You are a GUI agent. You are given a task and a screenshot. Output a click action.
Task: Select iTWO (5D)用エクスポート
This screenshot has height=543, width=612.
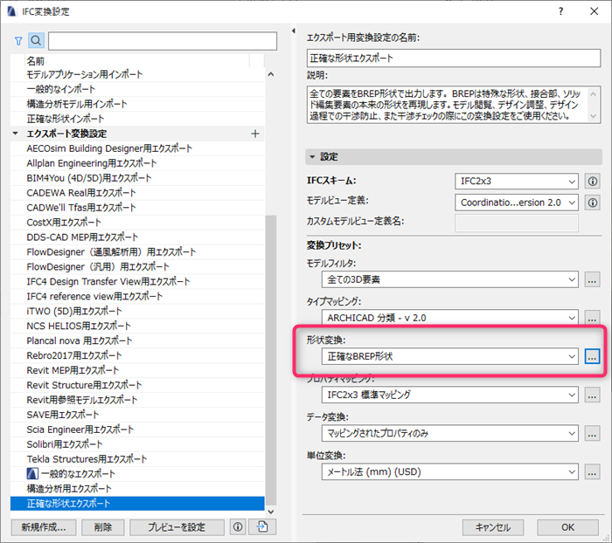(137, 311)
